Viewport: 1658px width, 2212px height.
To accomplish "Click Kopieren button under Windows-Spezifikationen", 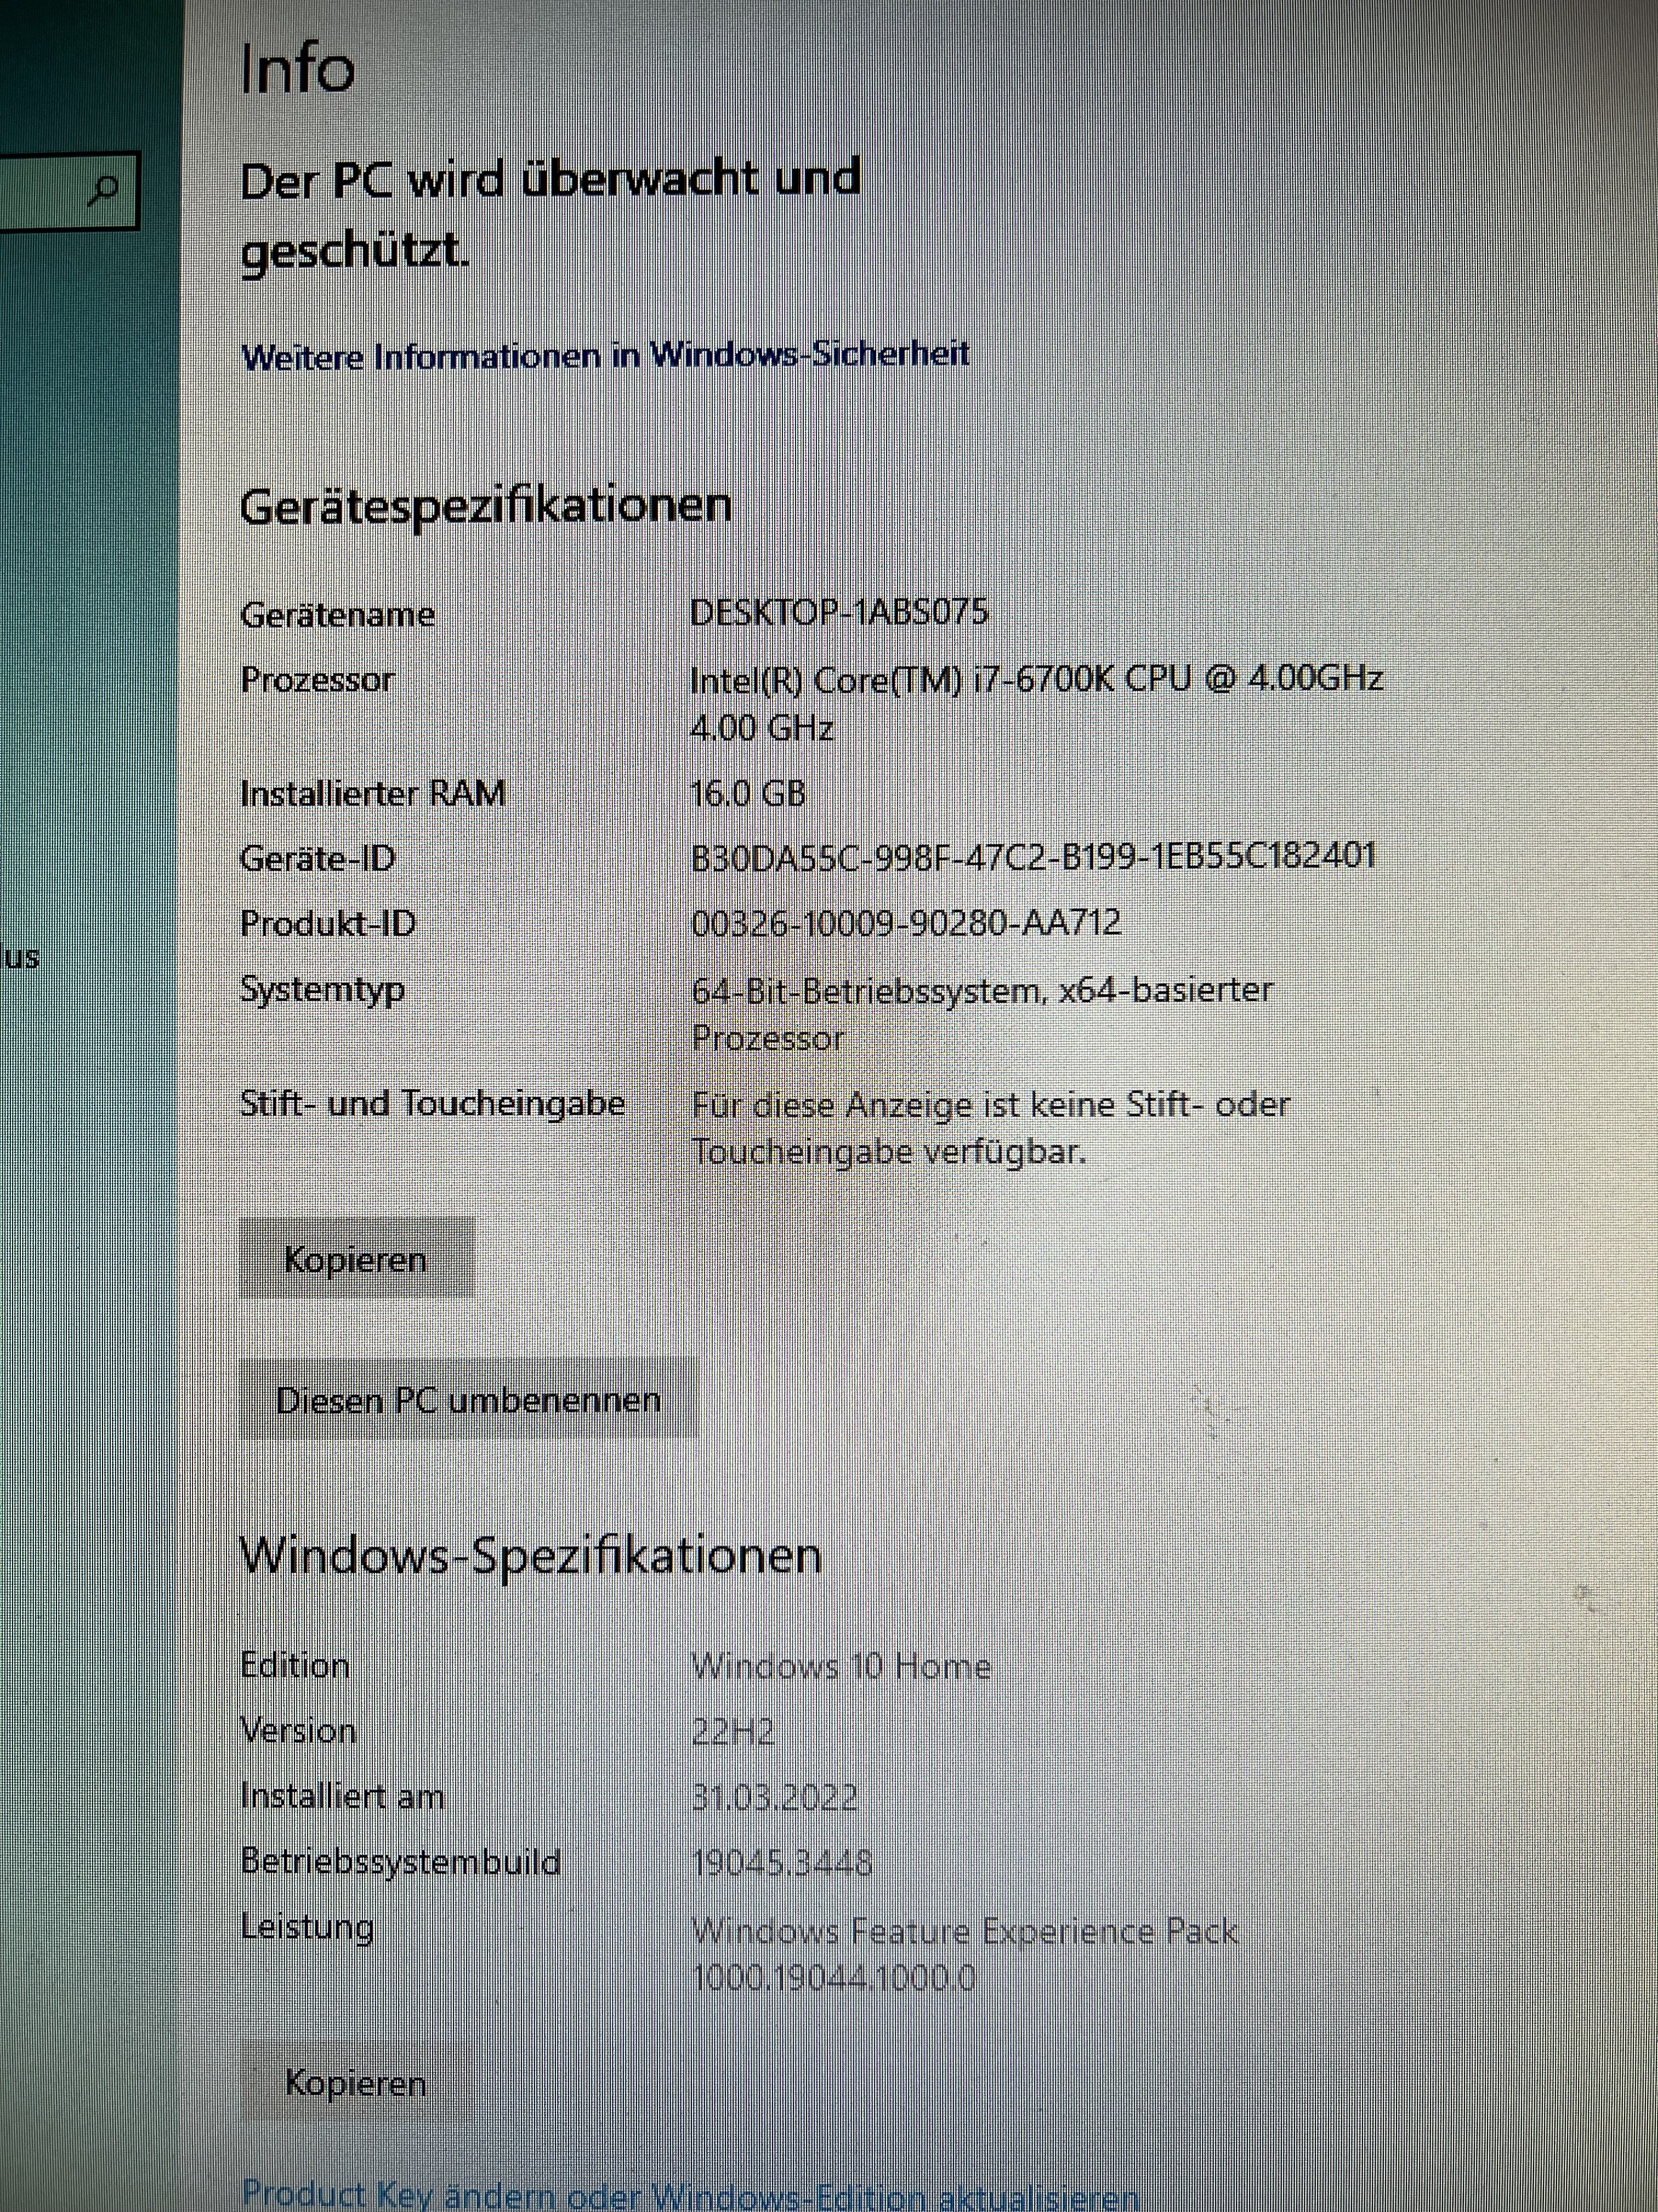I will point(356,2083).
